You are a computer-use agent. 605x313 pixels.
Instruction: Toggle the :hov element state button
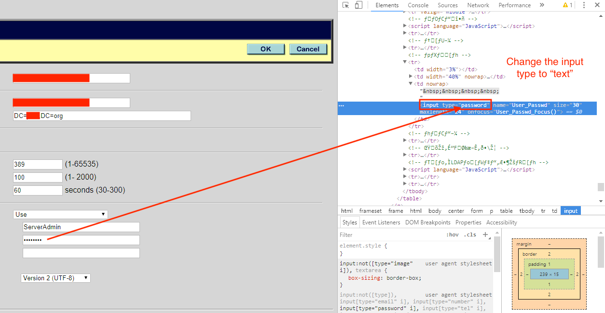coord(453,235)
